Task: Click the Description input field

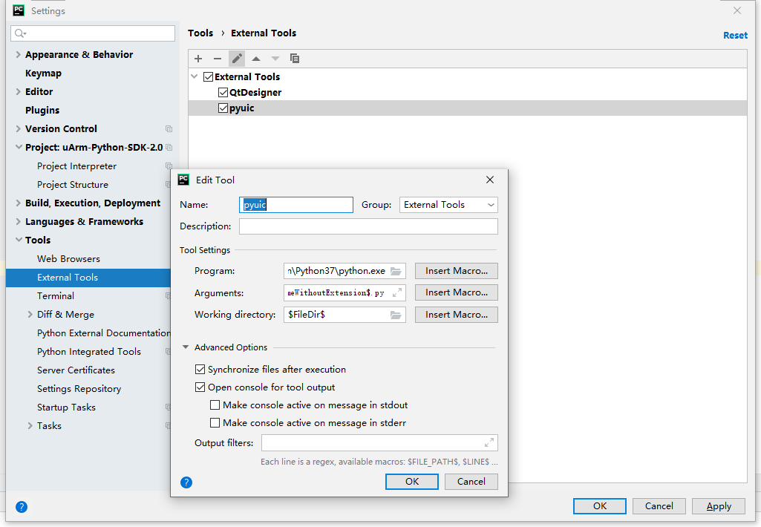Action: (x=368, y=226)
